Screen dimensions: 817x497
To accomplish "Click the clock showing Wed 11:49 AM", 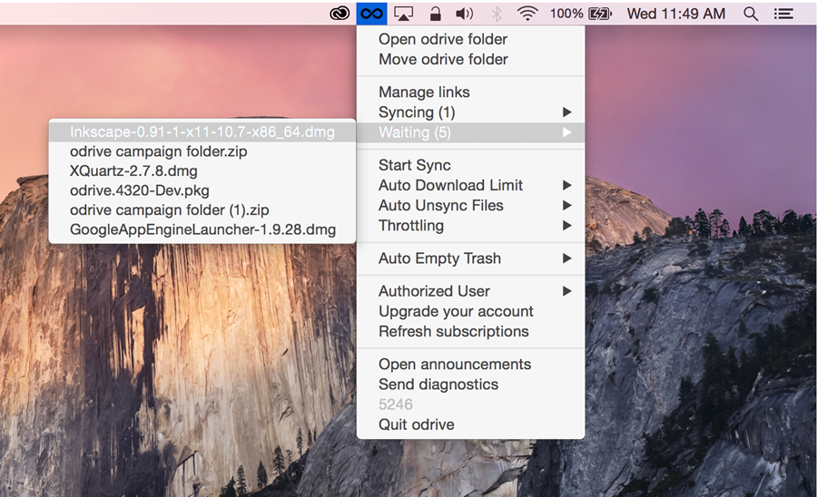I will [x=675, y=14].
